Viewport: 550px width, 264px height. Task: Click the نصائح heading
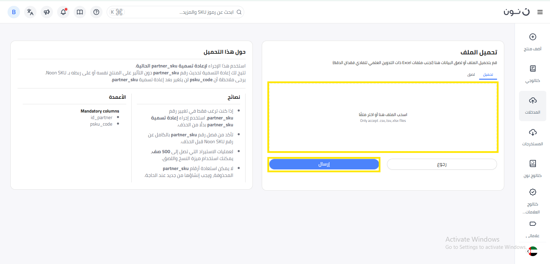(234, 97)
